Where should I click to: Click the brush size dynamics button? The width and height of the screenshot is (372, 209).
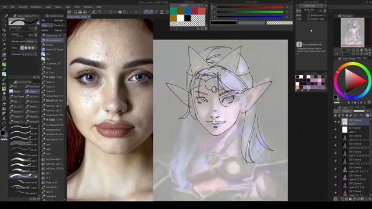pyautogui.click(x=36, y=28)
